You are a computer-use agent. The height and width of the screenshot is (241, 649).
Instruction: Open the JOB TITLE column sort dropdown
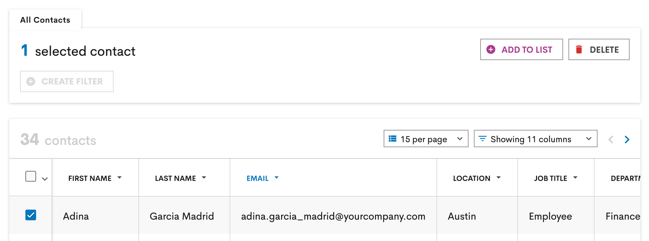[576, 178]
